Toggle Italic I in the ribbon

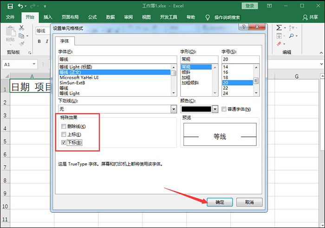pos(47,41)
